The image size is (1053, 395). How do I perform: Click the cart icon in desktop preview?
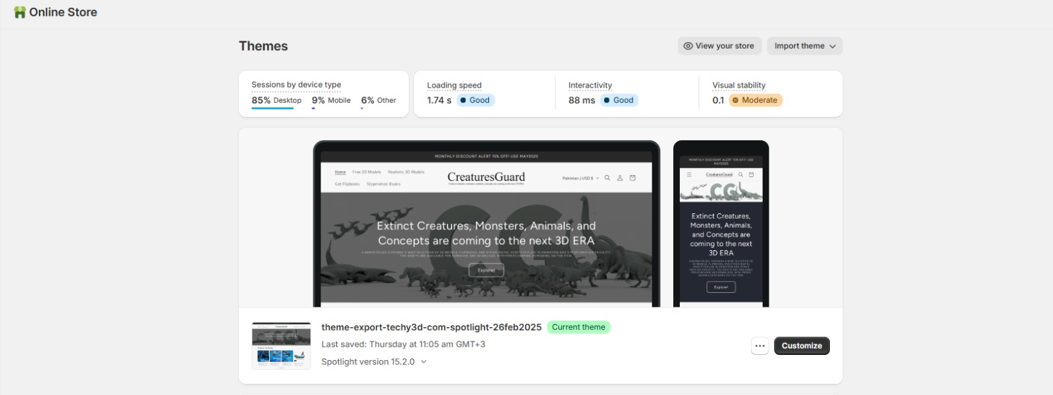click(x=632, y=178)
